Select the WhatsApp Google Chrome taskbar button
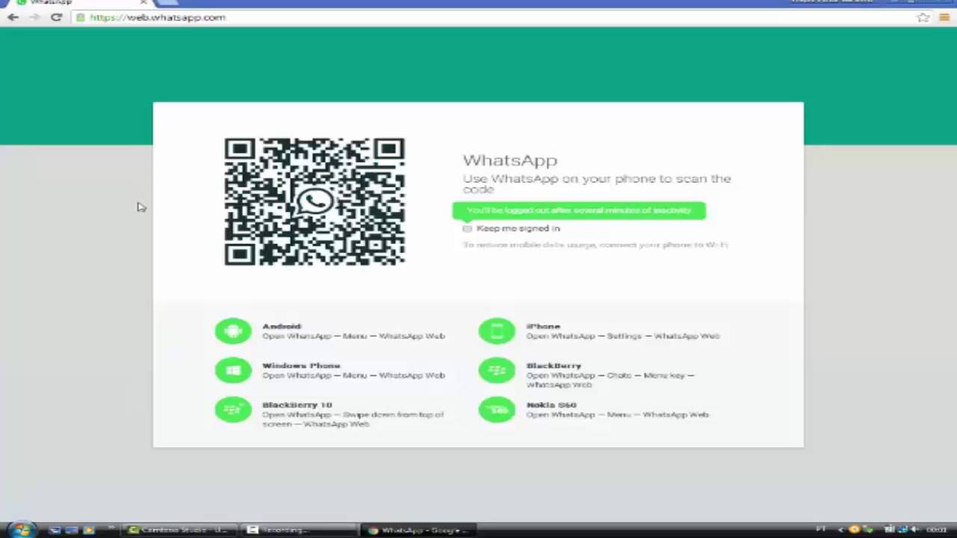The width and height of the screenshot is (957, 538). coord(417,530)
